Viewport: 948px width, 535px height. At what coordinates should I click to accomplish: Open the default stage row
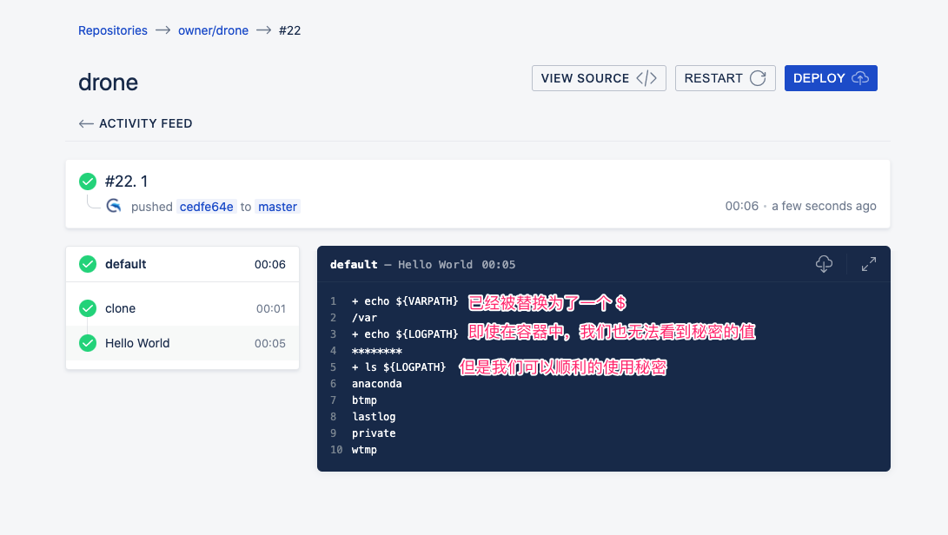(182, 264)
